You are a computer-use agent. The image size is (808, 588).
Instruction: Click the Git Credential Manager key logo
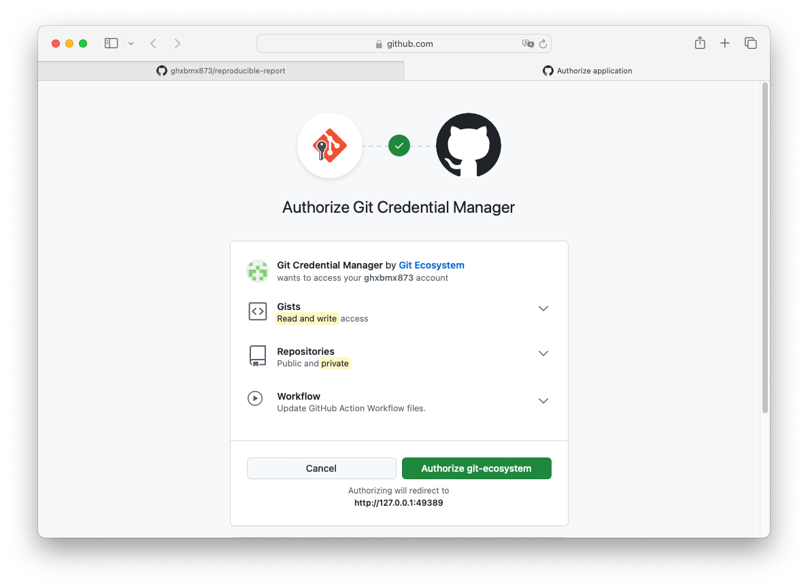pos(330,145)
